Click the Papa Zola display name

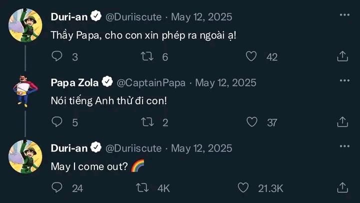pyautogui.click(x=75, y=82)
